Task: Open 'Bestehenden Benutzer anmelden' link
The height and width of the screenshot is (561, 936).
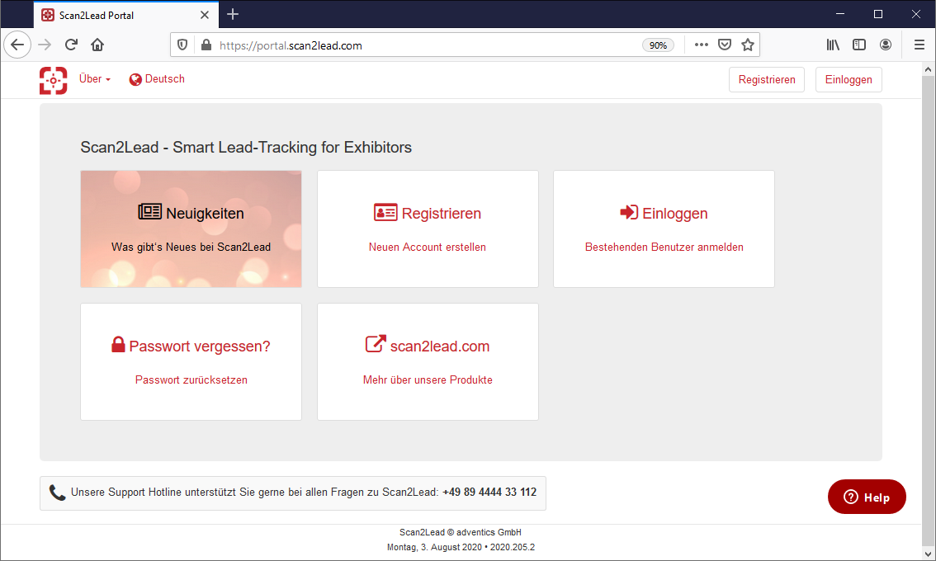Action: pos(664,247)
